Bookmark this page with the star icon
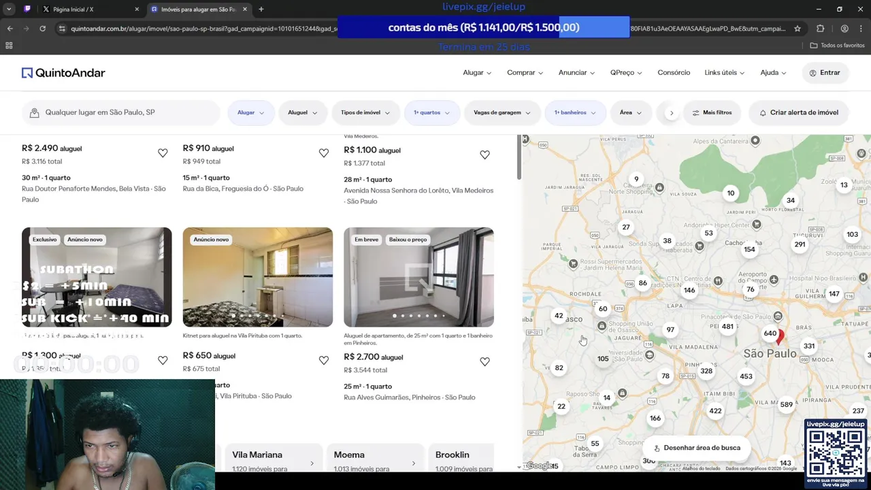The width and height of the screenshot is (871, 490). click(798, 29)
